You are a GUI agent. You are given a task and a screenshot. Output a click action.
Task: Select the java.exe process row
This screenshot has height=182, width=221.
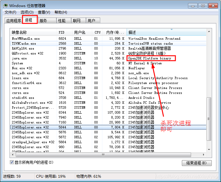(108, 58)
